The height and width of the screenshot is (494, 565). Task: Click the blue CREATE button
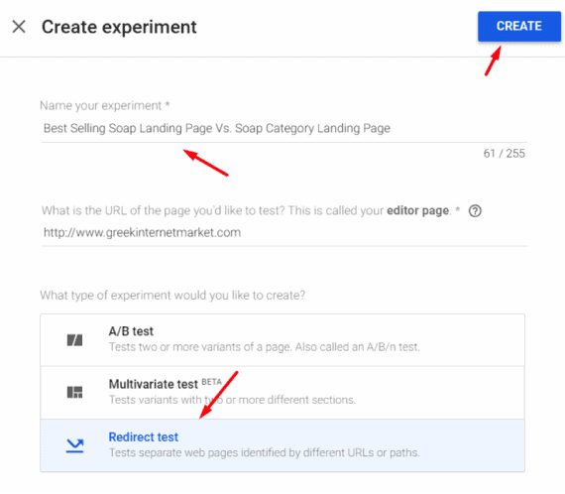click(x=518, y=27)
